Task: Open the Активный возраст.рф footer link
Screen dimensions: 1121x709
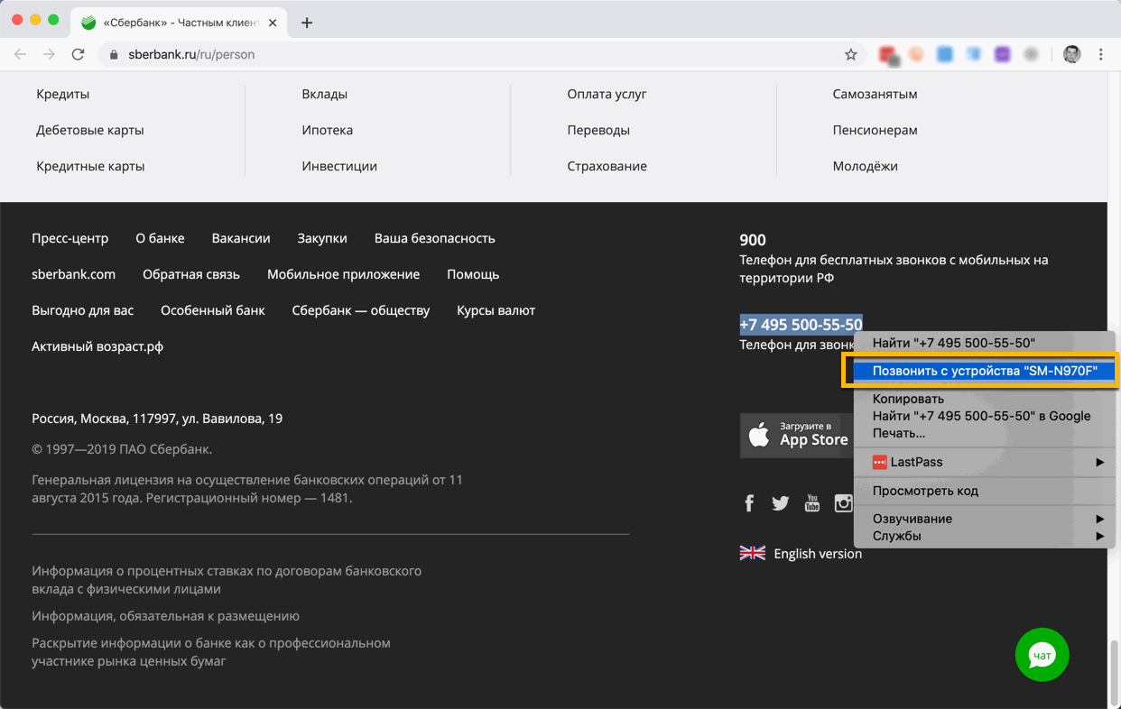Action: [97, 346]
